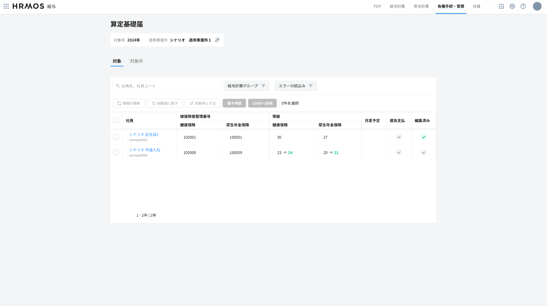Click green 編集済み checkmark for シナリオ 正社員1
This screenshot has height=306, width=547.
coord(423,137)
